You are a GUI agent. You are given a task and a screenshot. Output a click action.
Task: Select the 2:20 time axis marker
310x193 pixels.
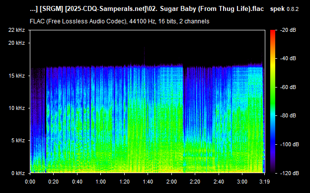(x=195, y=182)
